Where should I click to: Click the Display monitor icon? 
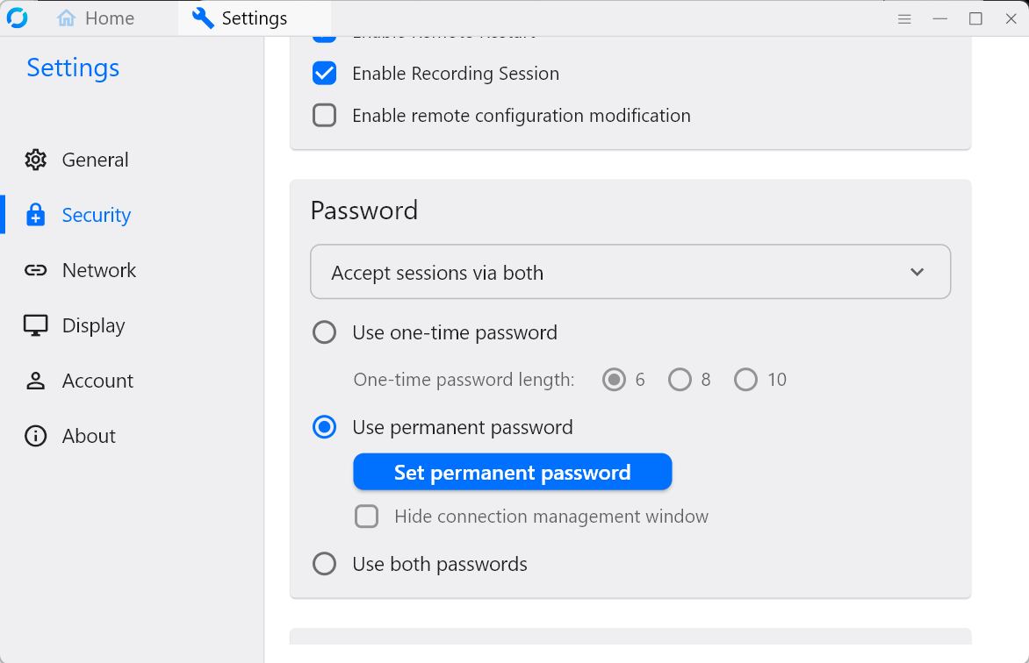[35, 324]
